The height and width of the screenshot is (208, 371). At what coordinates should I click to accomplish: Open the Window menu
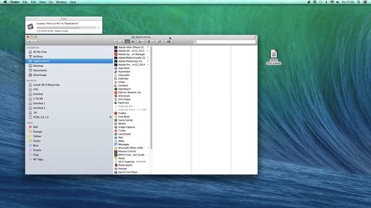coord(61,2)
